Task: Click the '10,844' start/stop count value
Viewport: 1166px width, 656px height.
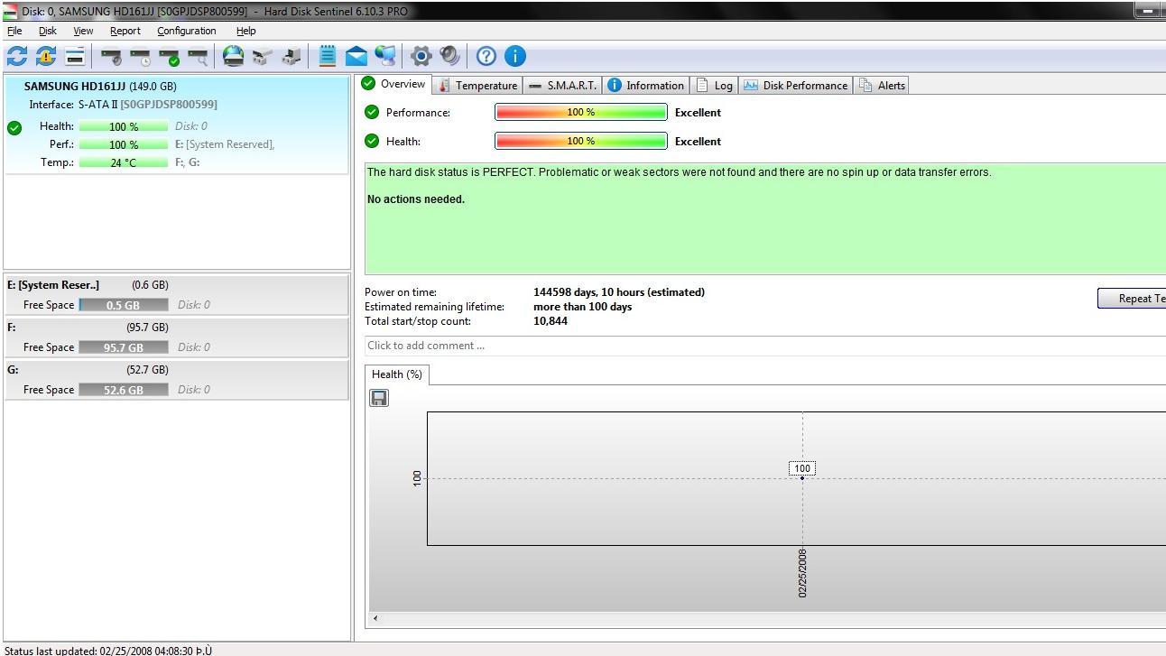Action: 551,321
